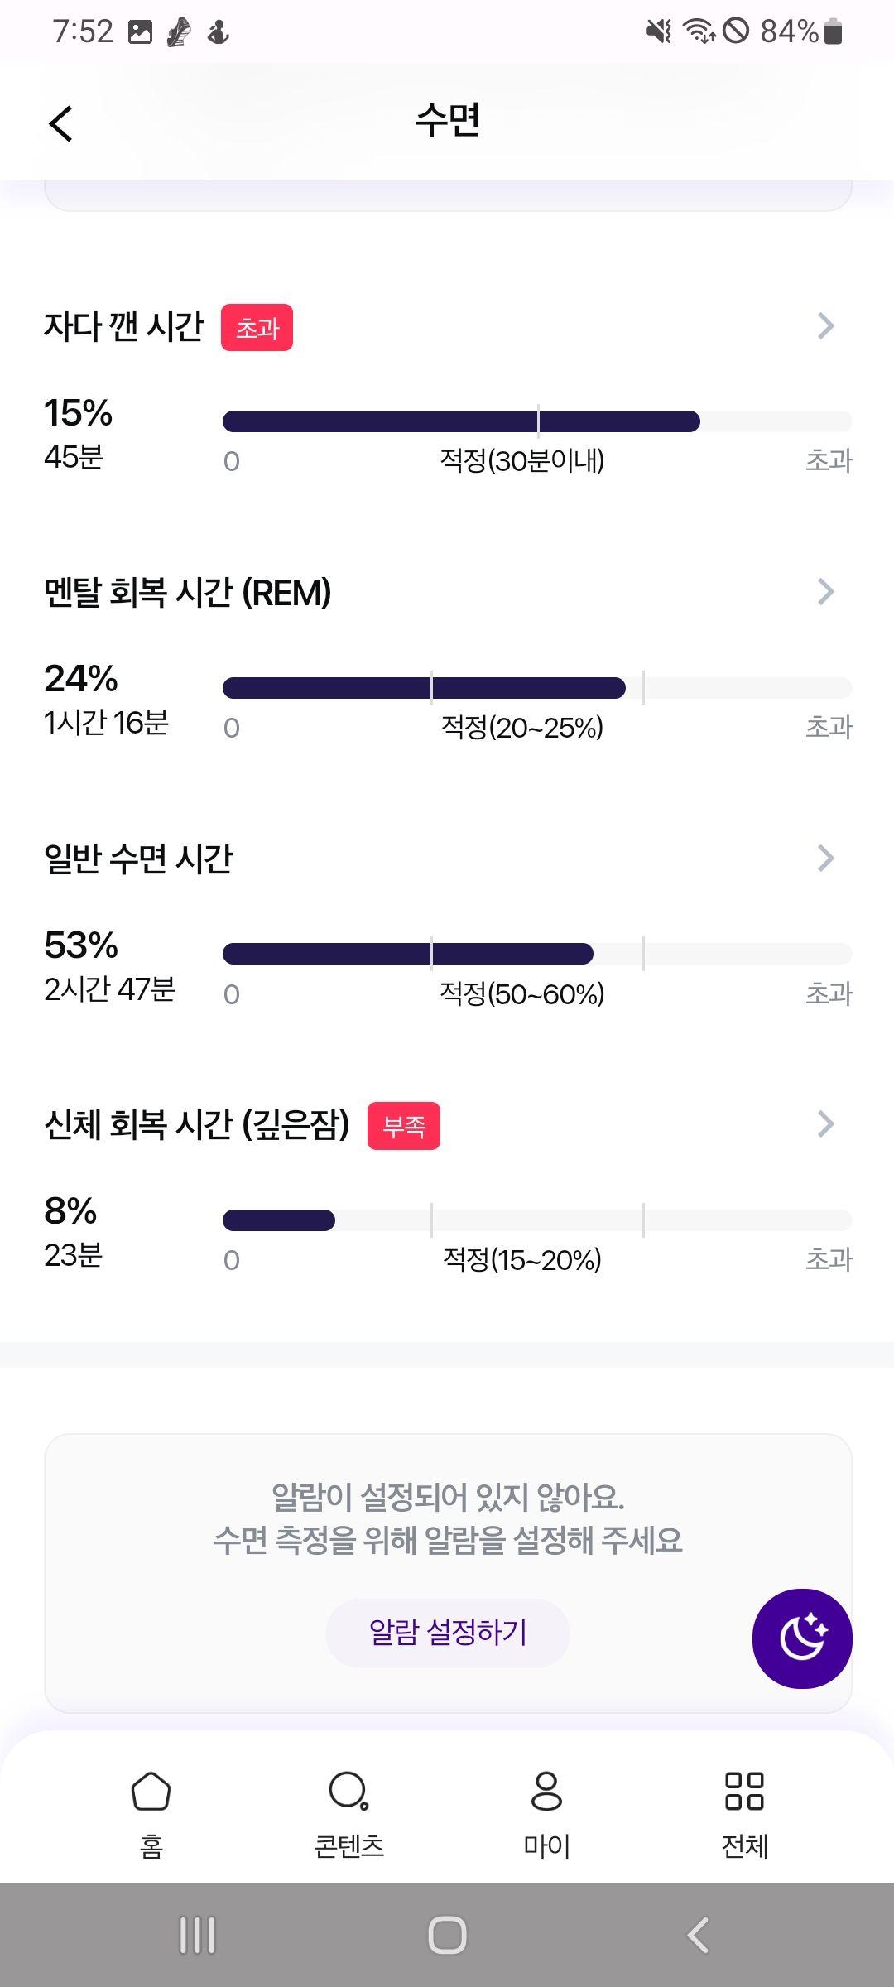Viewport: 894px width, 1987px height.
Task: Tap battery indicator in status bar
Action: [x=834, y=31]
